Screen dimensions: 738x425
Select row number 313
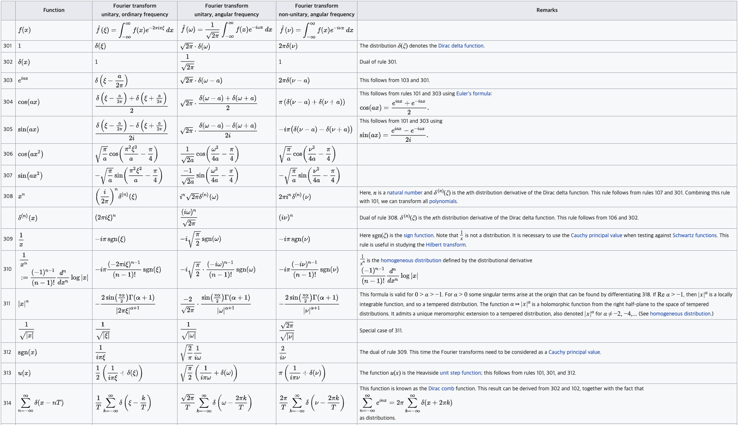click(x=8, y=373)
